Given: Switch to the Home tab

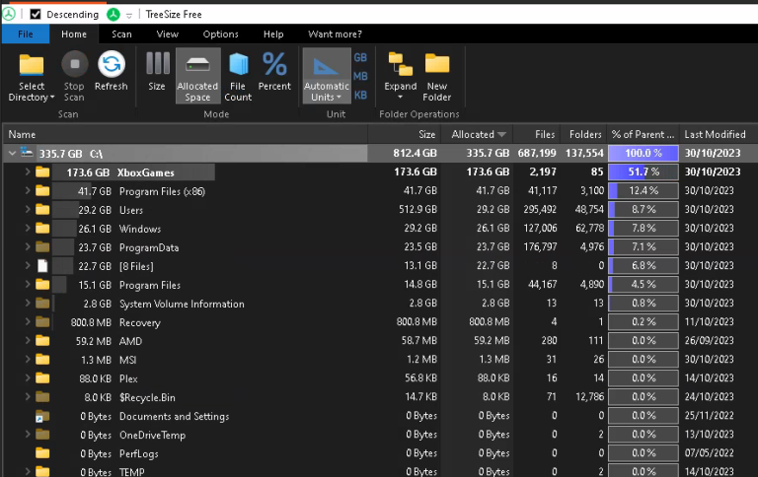Looking at the screenshot, I should point(74,34).
